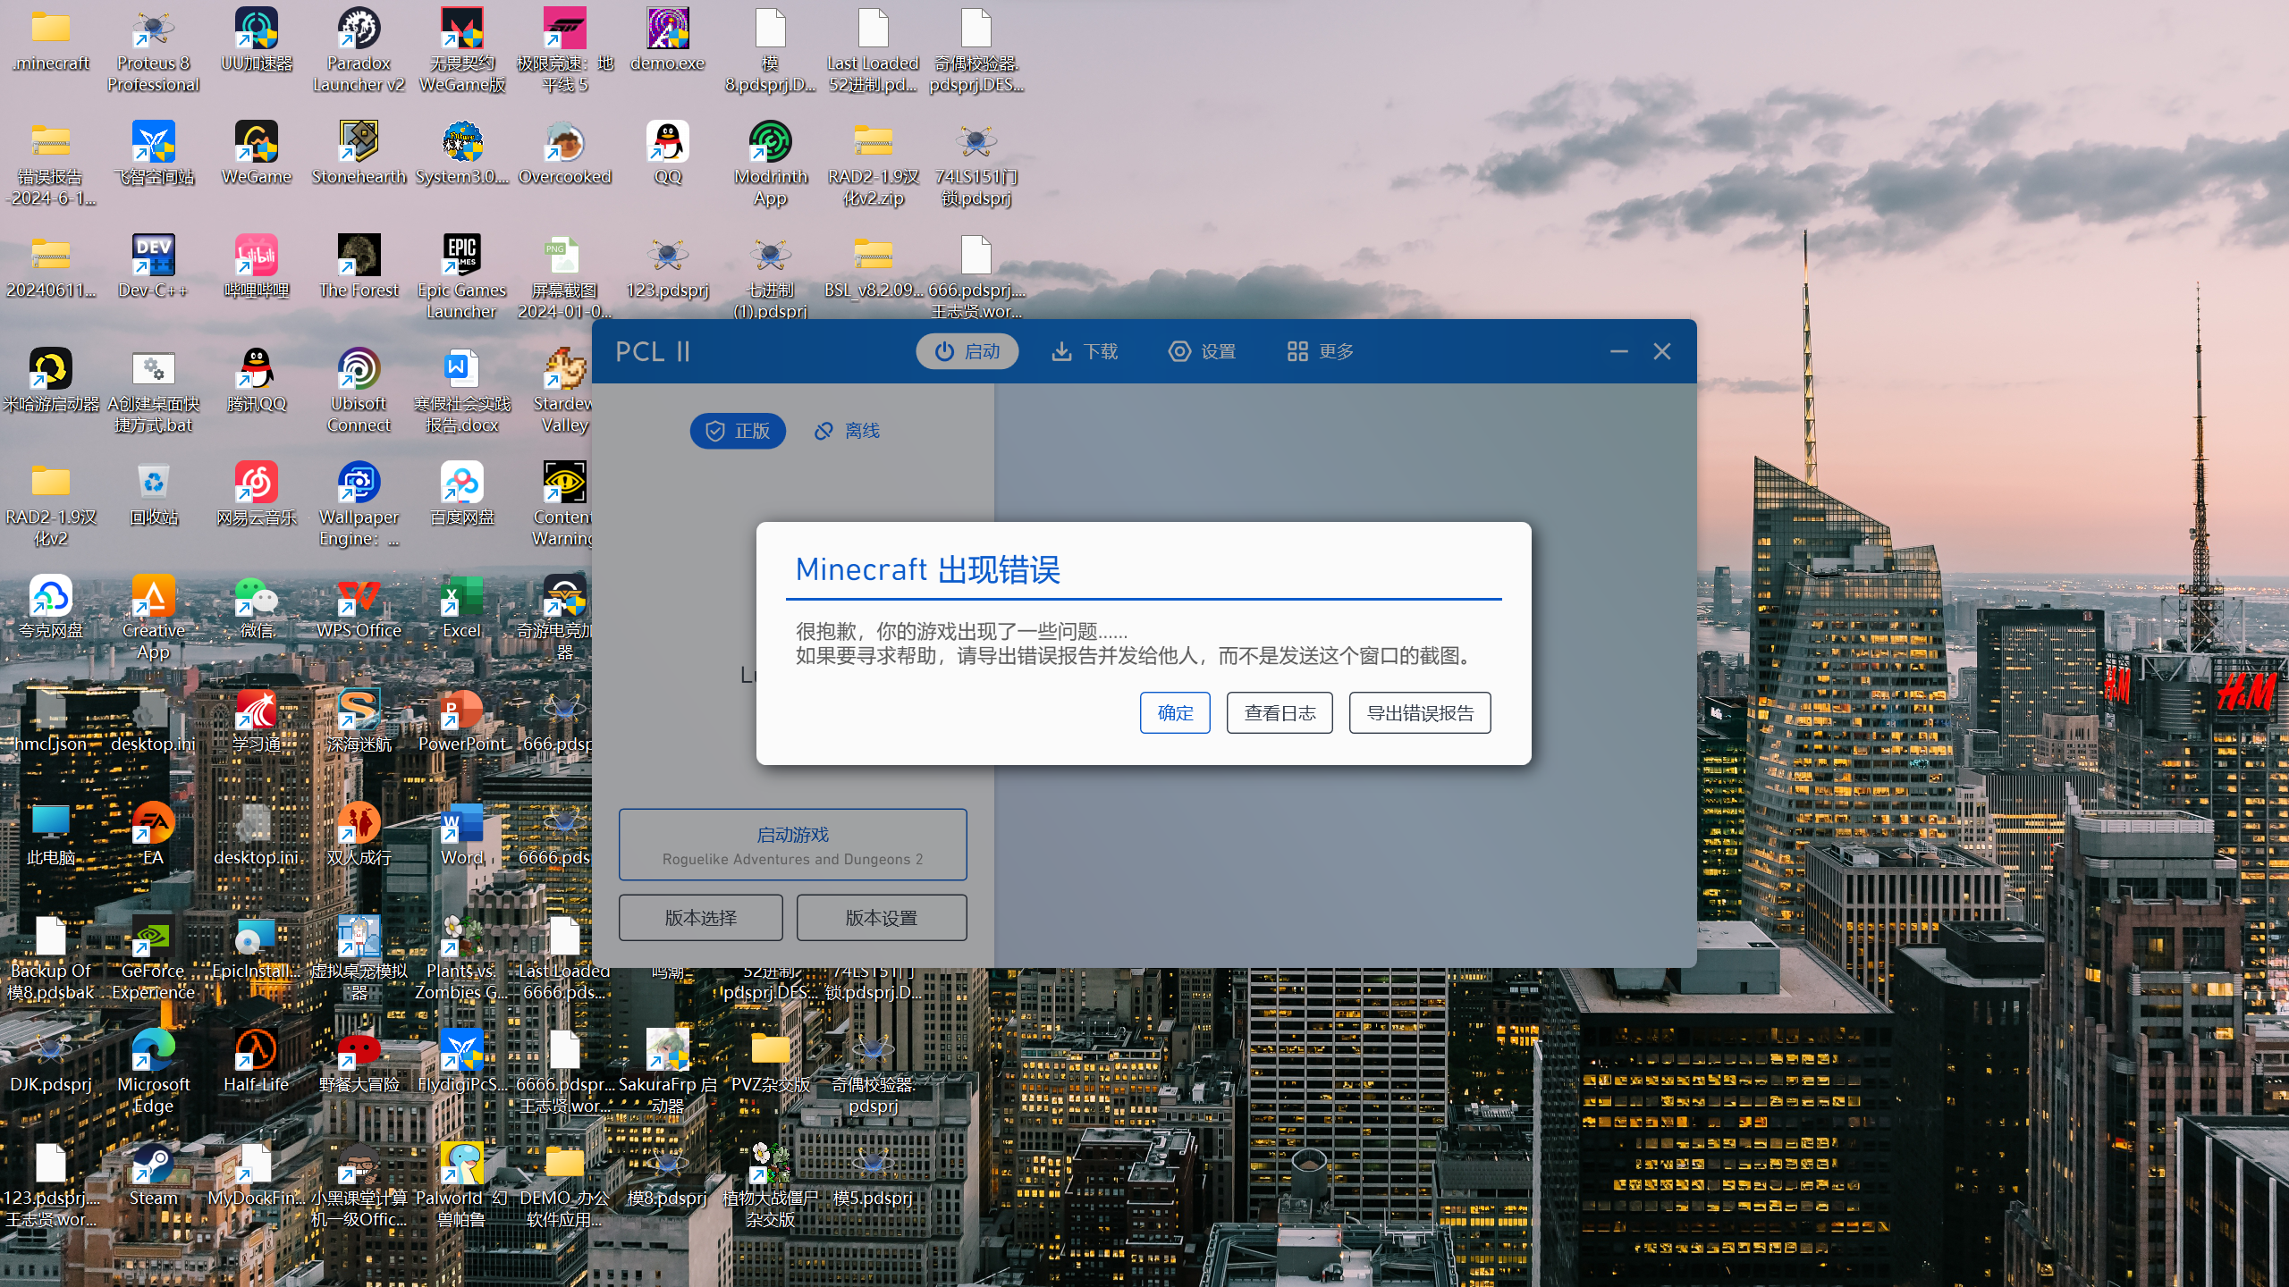Select the 野餐大冒险 desktop icon

pyautogui.click(x=359, y=1062)
